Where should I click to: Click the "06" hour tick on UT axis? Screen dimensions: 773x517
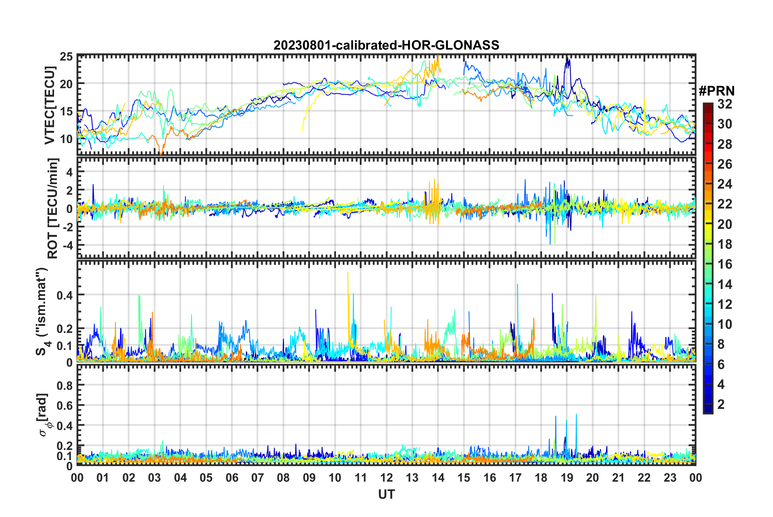coord(232,477)
